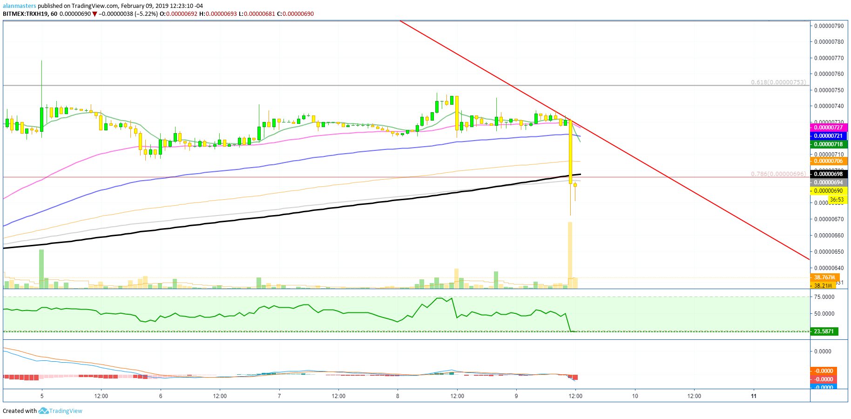Click the date label 5 on time axis
The image size is (851, 419).
click(42, 396)
